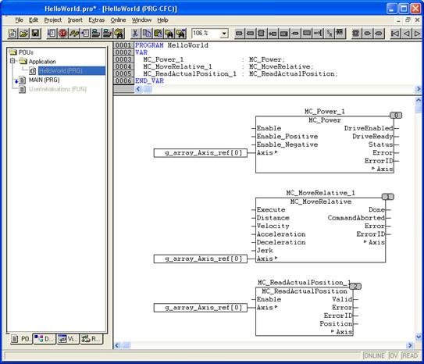Screen dimensions: 424x364
Task: Click the Find next toolbar icon
Action: (181, 34)
